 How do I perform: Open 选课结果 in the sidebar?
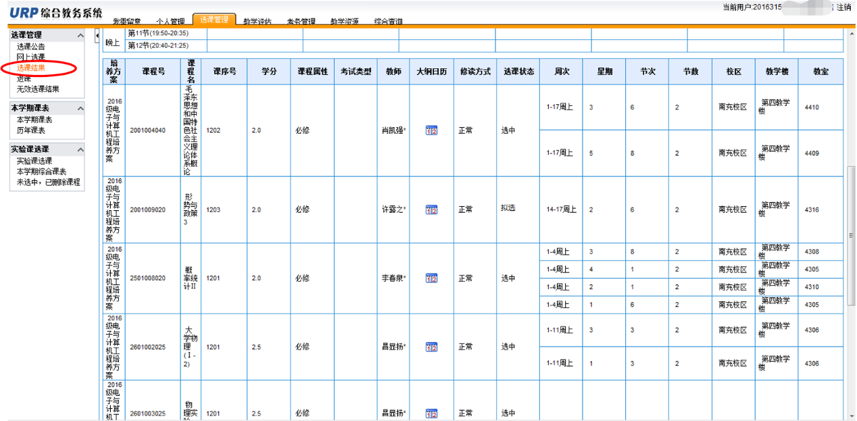pyautogui.click(x=31, y=68)
